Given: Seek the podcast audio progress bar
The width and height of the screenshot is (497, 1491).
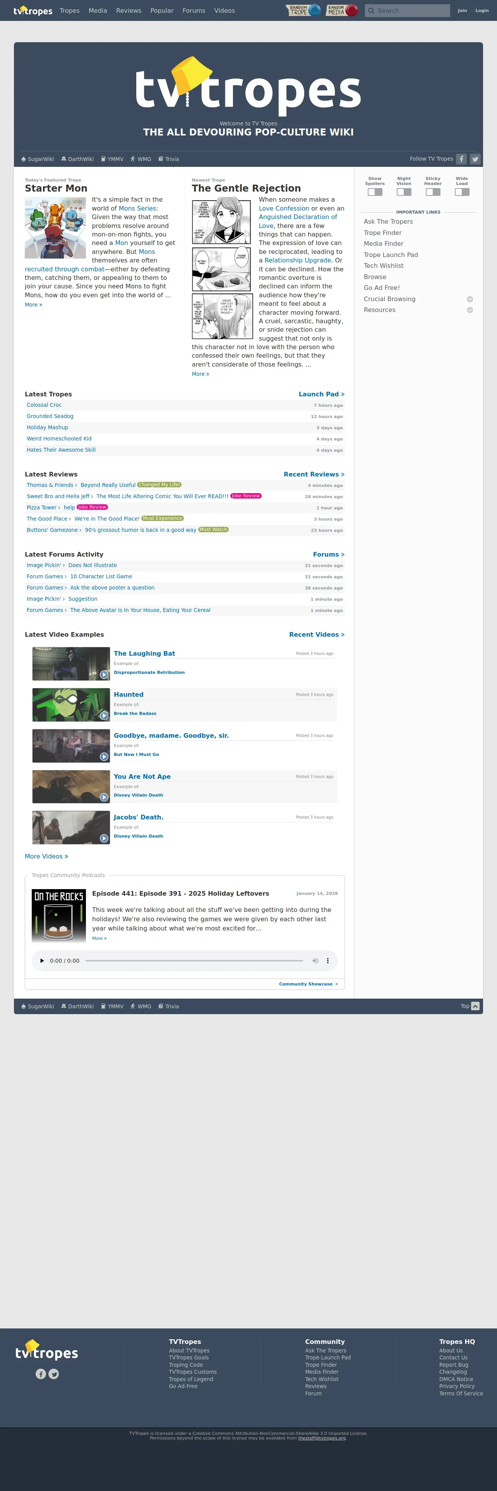Looking at the screenshot, I should (194, 961).
